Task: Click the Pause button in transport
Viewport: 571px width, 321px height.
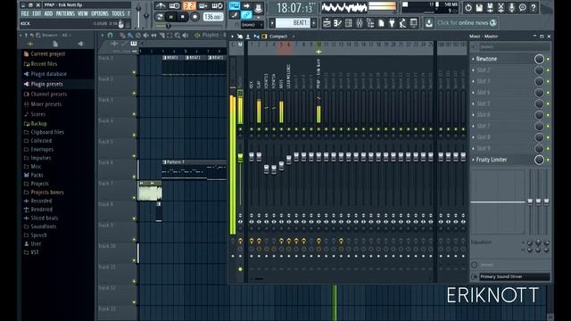Action: point(170,17)
